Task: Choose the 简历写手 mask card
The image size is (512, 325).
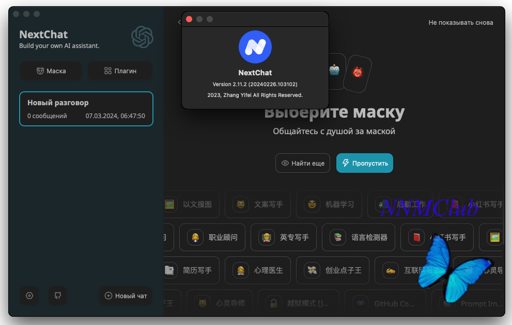Action: pos(191,270)
